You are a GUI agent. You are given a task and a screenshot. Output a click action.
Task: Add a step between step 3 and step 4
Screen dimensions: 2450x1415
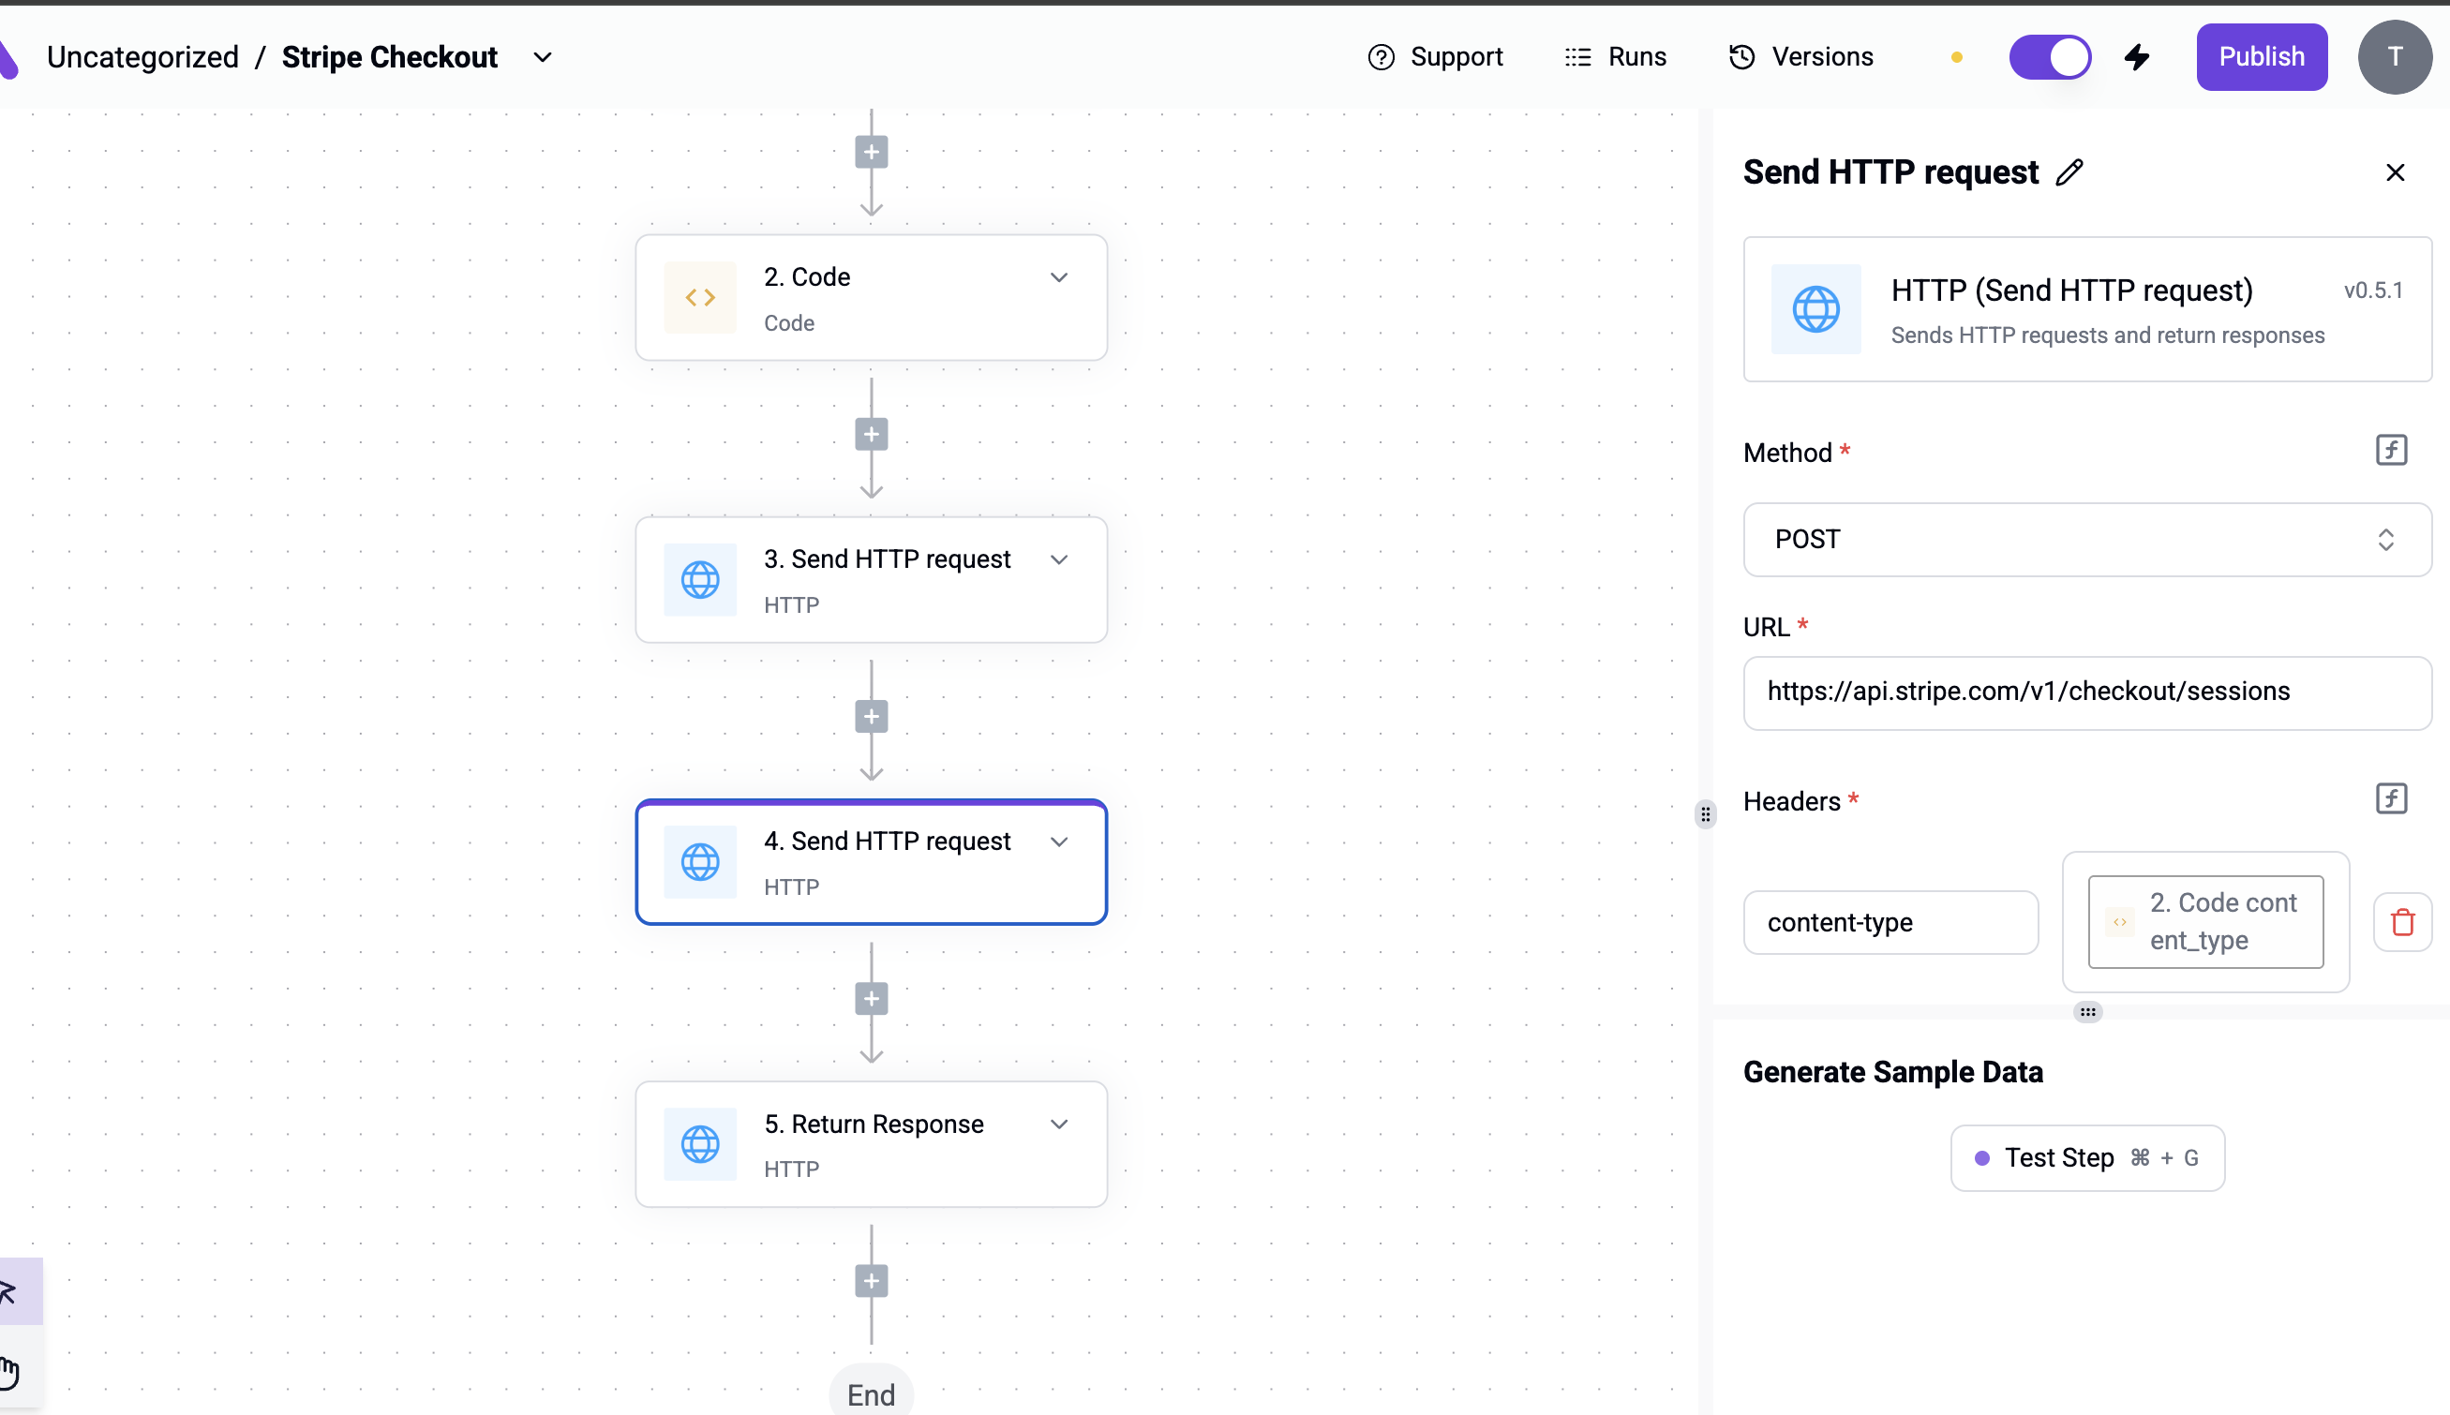871,717
